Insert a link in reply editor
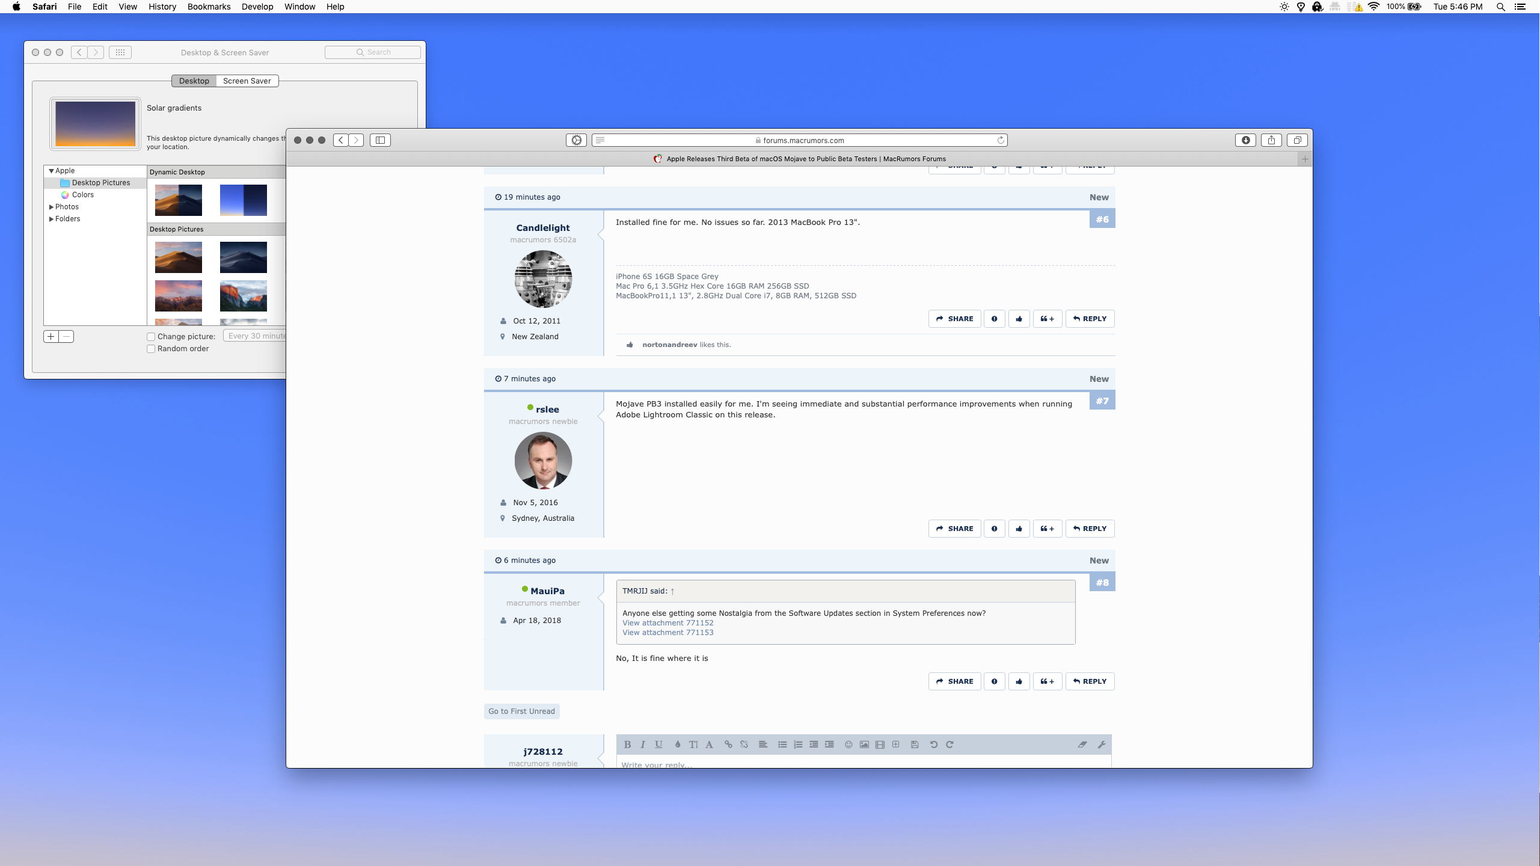Viewport: 1540px width, 866px height. pos(728,745)
